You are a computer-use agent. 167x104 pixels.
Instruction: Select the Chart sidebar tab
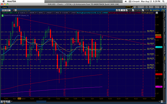tap(165, 58)
